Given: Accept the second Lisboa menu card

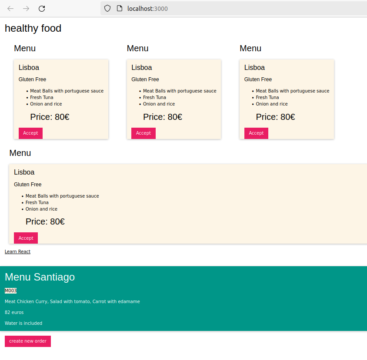Looking at the screenshot, I should pyautogui.click(x=143, y=133).
